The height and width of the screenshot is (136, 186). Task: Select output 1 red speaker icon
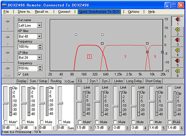178,21
